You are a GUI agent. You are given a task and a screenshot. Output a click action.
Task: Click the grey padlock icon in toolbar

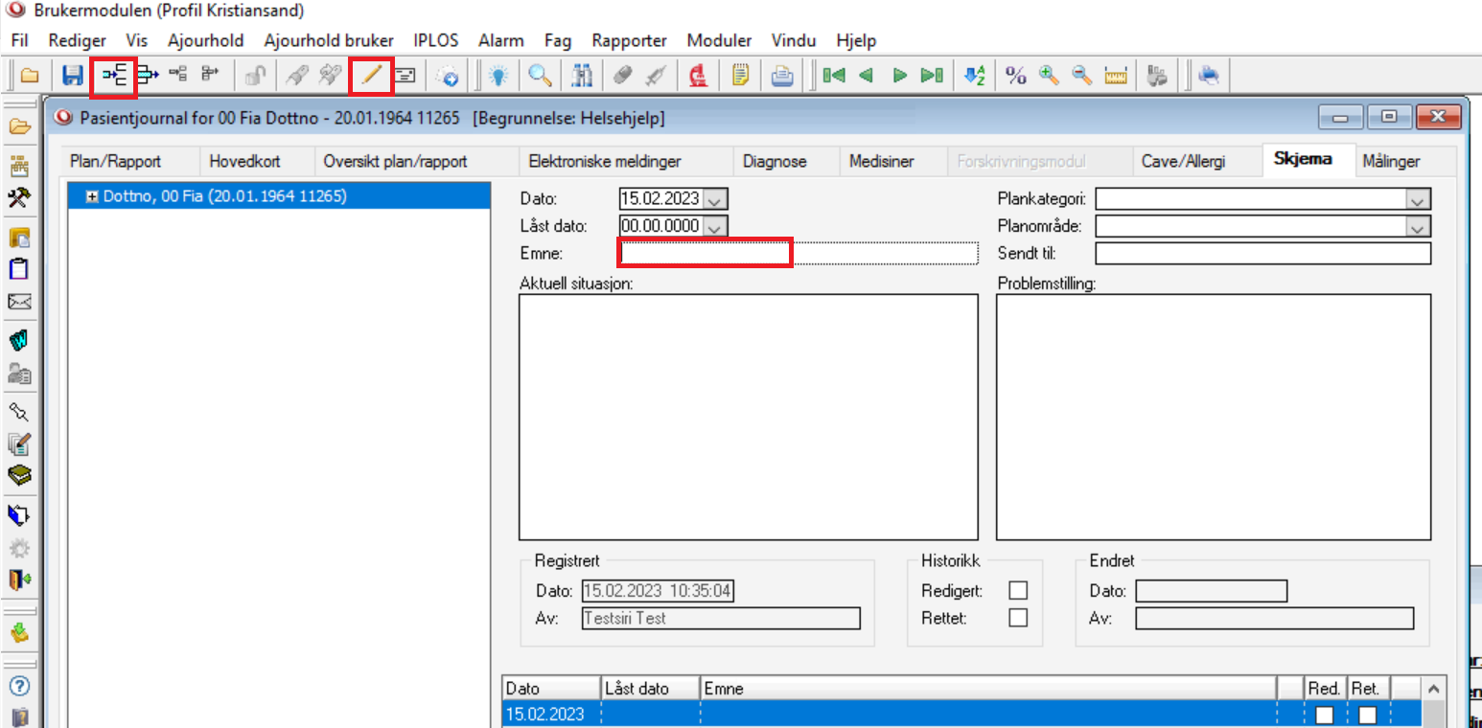(x=254, y=75)
